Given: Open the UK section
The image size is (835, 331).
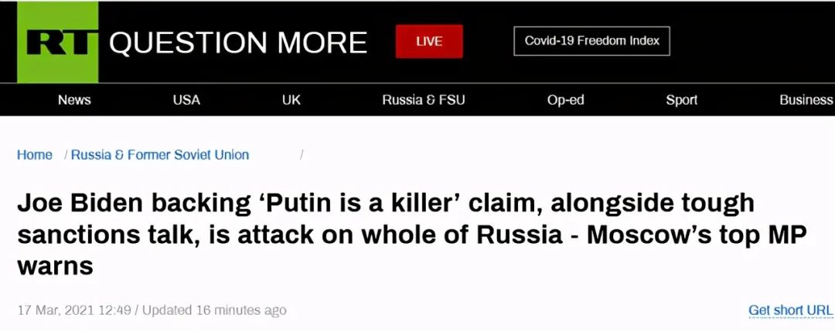Looking at the screenshot, I should coord(291,100).
